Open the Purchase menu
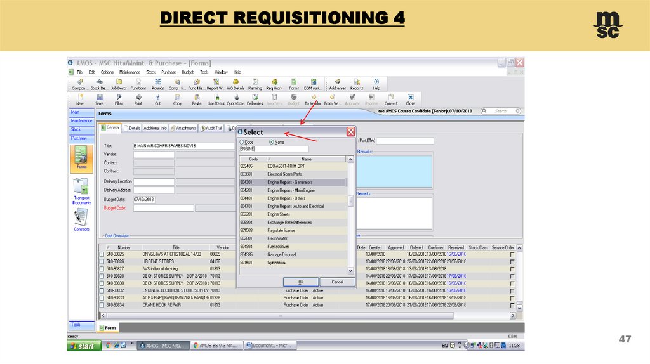 pos(169,72)
